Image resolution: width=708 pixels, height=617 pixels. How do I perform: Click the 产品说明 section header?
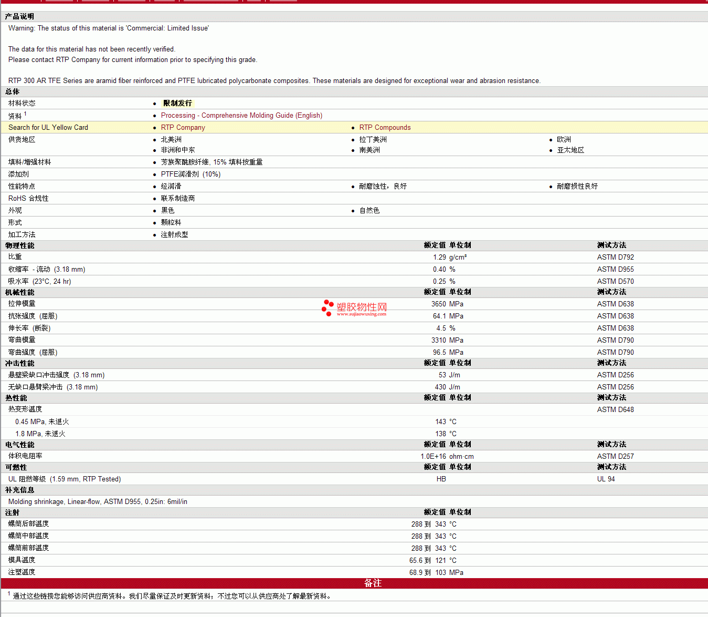pos(19,16)
